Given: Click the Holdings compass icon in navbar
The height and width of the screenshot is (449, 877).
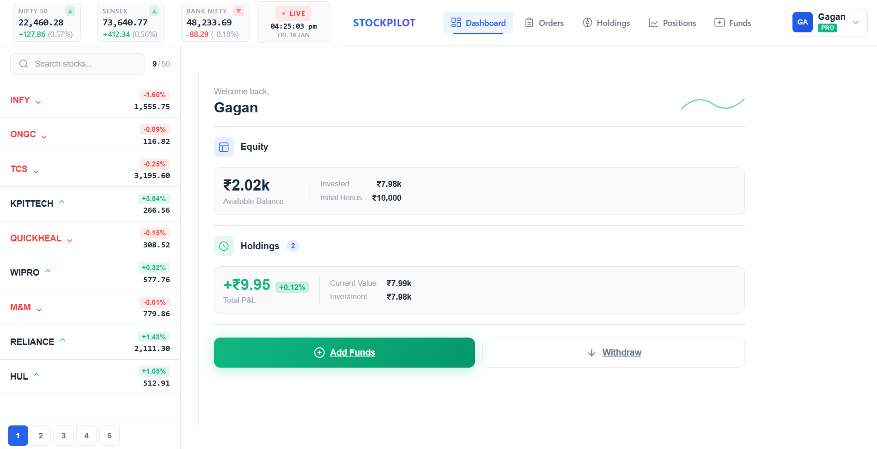Looking at the screenshot, I should [x=587, y=22].
